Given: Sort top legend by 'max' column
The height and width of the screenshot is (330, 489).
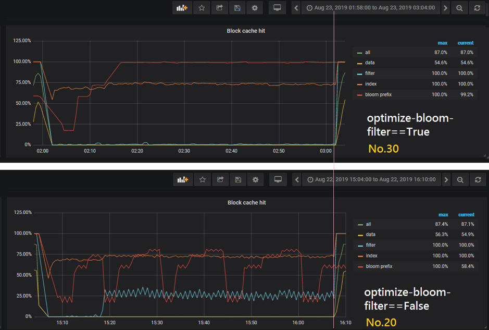Looking at the screenshot, I should point(442,43).
